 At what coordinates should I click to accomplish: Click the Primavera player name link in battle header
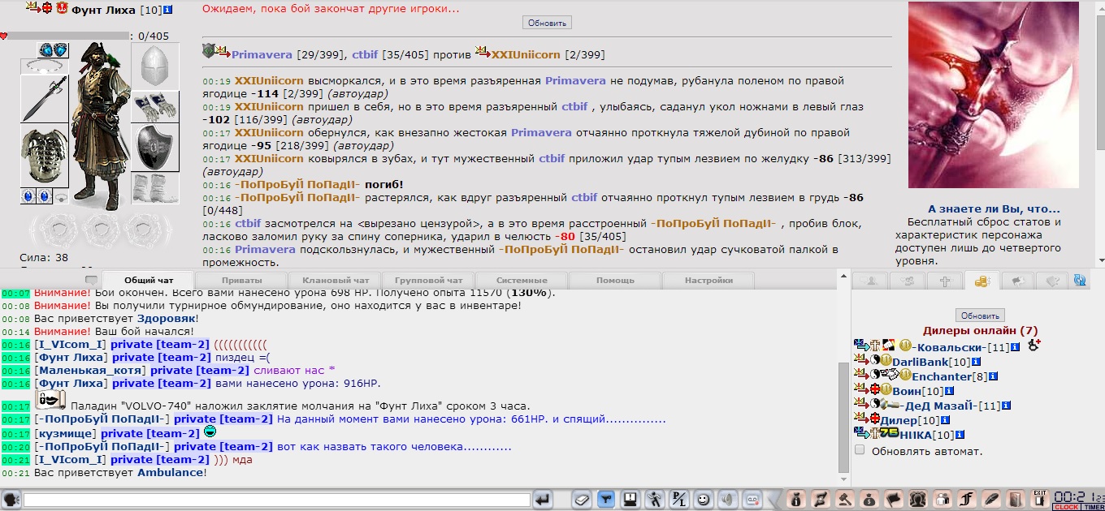262,55
